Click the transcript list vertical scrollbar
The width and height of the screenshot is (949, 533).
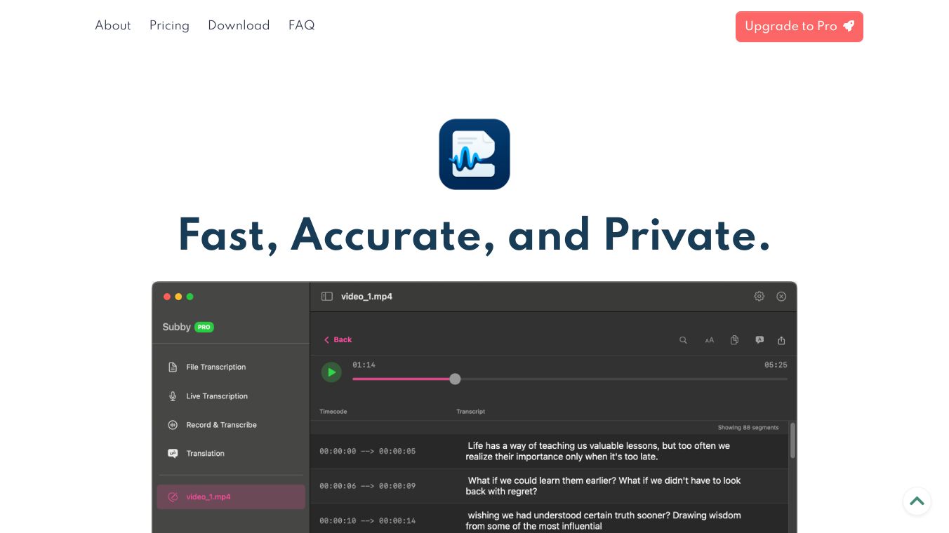(792, 440)
